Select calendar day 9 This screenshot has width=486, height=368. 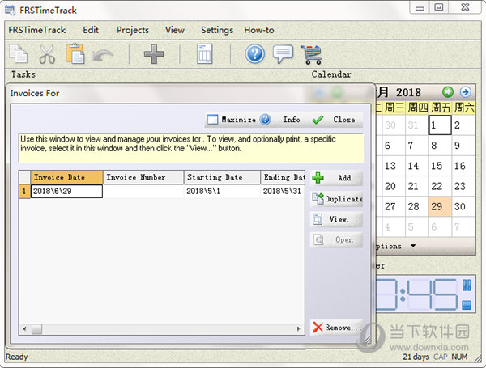click(x=463, y=146)
